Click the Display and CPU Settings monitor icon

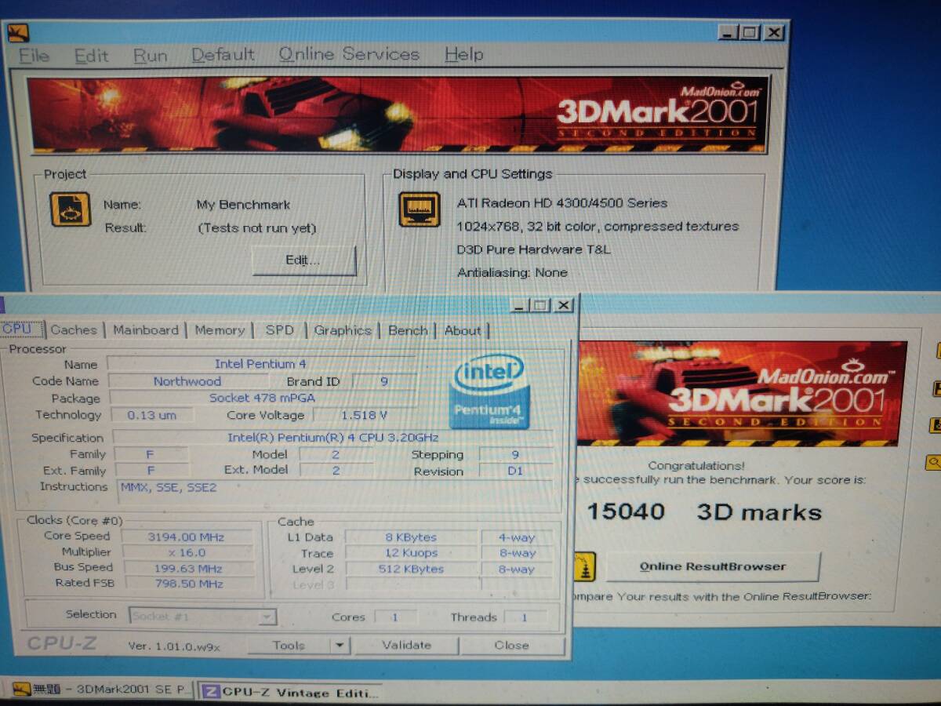tap(419, 209)
